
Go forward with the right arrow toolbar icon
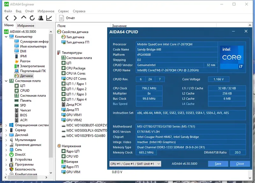[x=15, y=18]
